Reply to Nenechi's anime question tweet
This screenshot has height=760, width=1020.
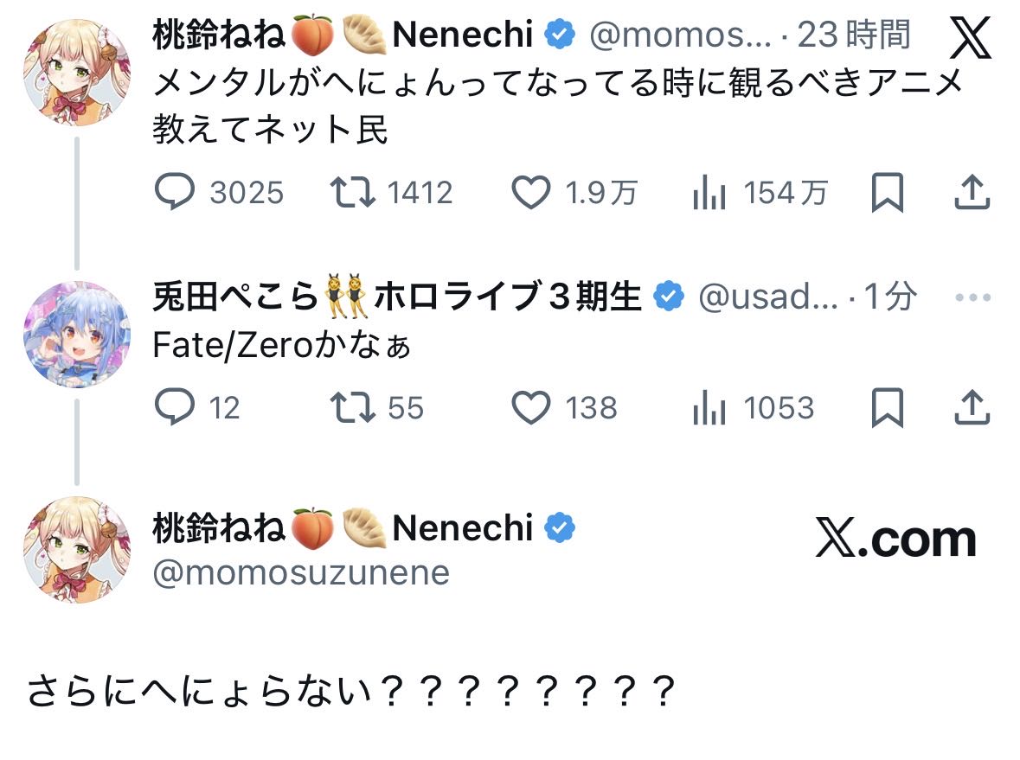(x=175, y=193)
